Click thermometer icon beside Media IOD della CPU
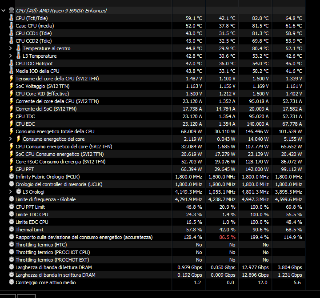320x298 pixels. (12, 71)
